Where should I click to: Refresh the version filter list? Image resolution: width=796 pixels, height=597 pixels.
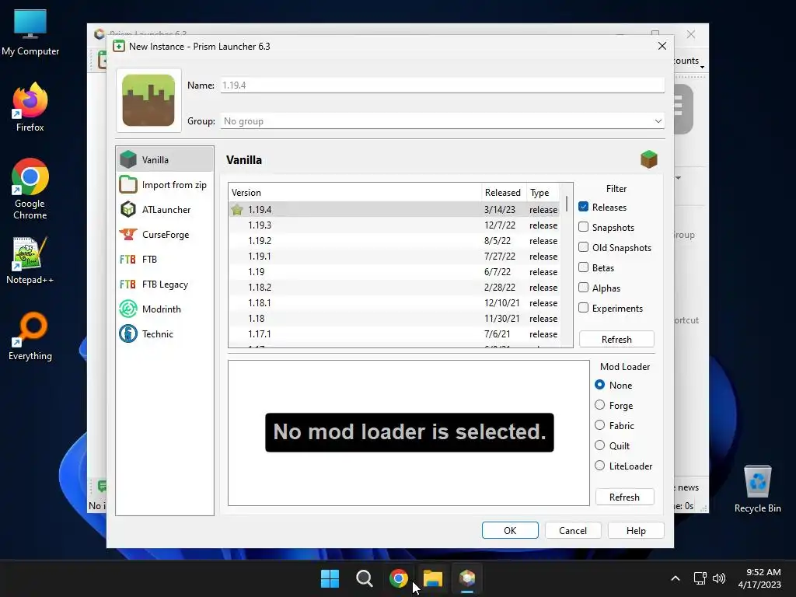click(x=616, y=339)
